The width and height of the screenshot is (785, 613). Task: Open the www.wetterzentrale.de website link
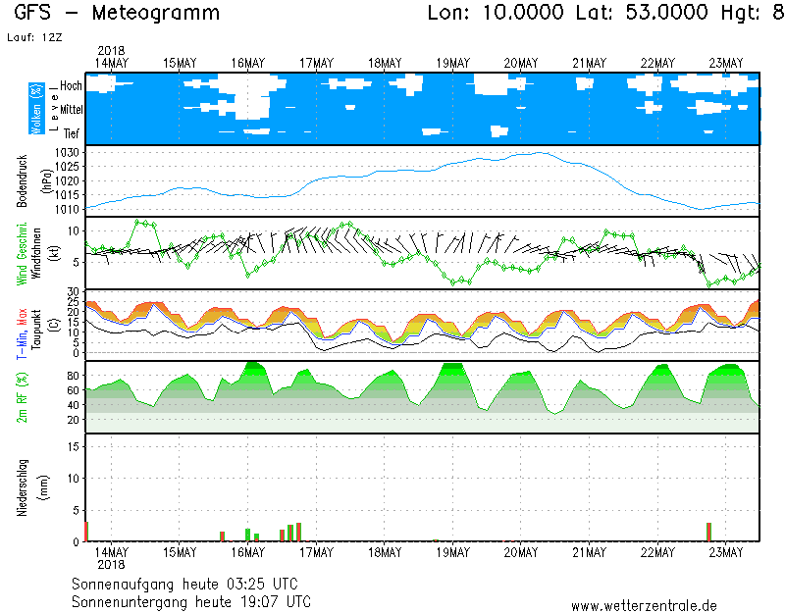click(x=644, y=605)
